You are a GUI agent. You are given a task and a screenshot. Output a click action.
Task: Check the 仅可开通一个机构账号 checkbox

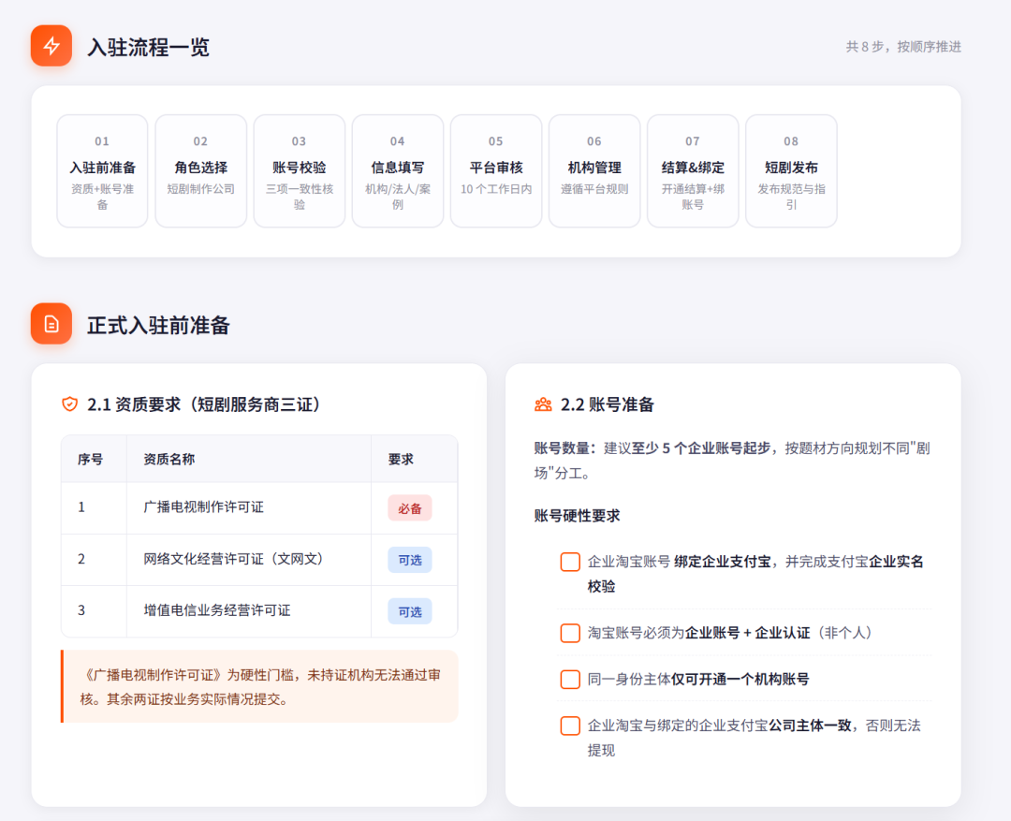pyautogui.click(x=570, y=679)
